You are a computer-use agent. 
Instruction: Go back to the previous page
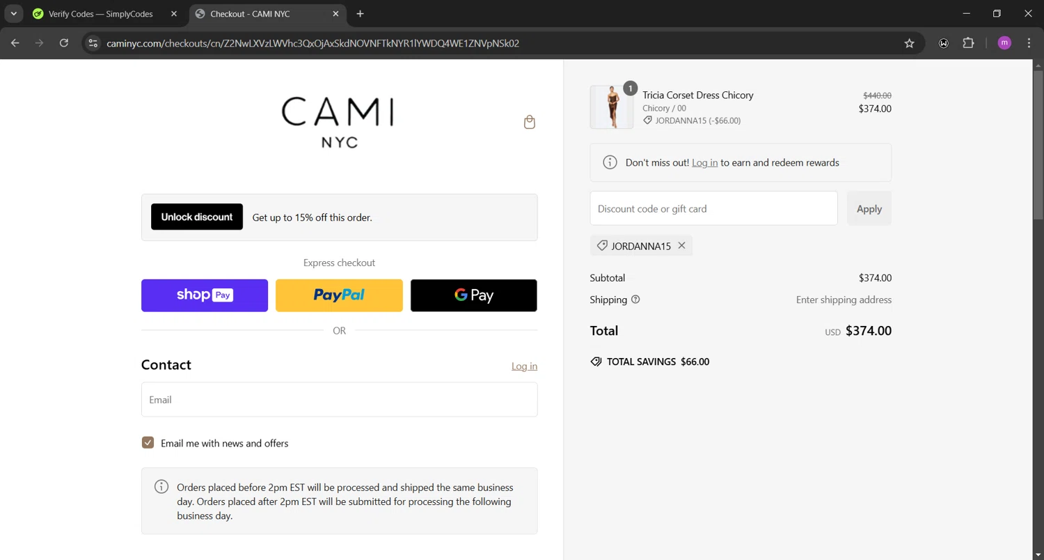(15, 43)
